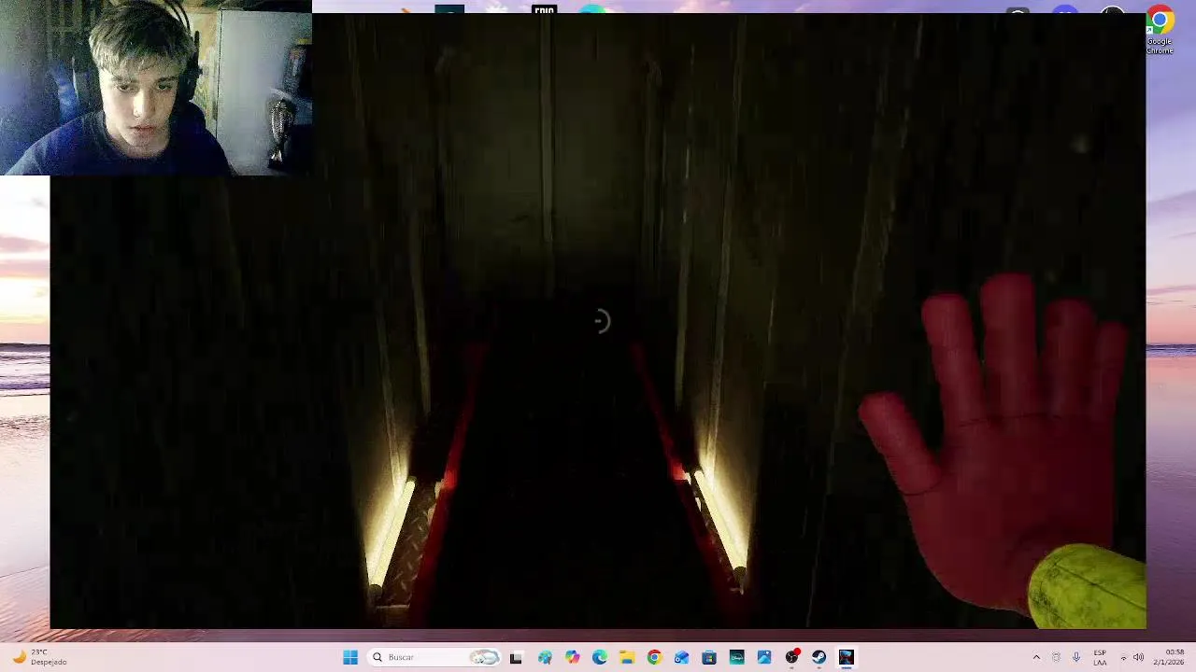Click the webcam overlay feed
1196x672 pixels.
click(156, 88)
